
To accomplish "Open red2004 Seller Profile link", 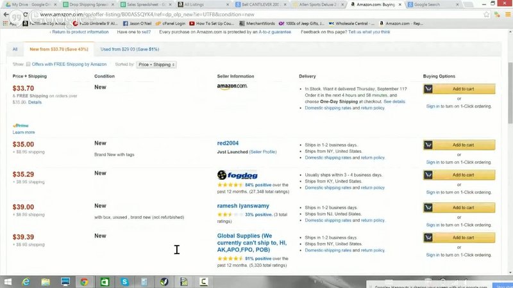I will pos(263,152).
